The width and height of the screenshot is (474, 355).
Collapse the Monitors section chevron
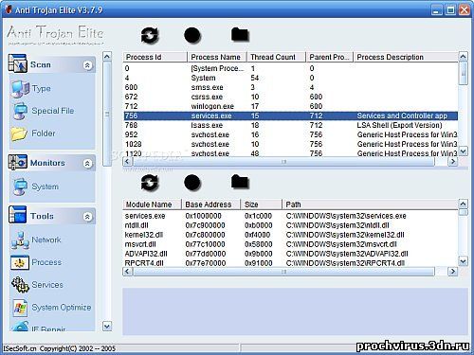pos(87,164)
